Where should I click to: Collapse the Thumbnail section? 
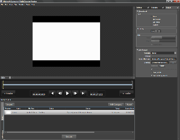(x=138, y=11)
